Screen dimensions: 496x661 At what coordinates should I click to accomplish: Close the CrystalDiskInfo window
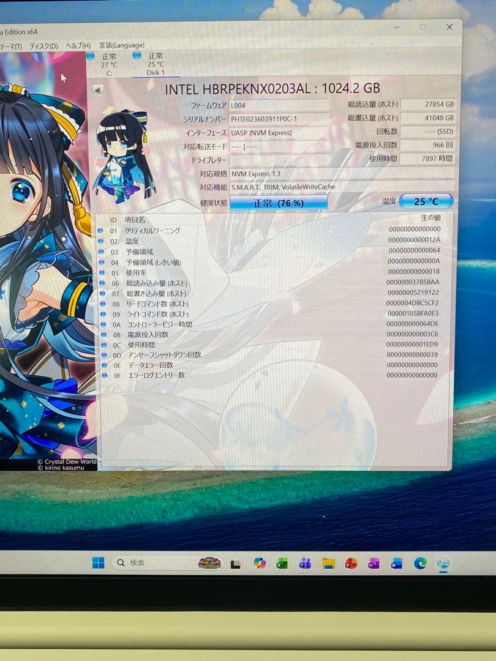[449, 27]
